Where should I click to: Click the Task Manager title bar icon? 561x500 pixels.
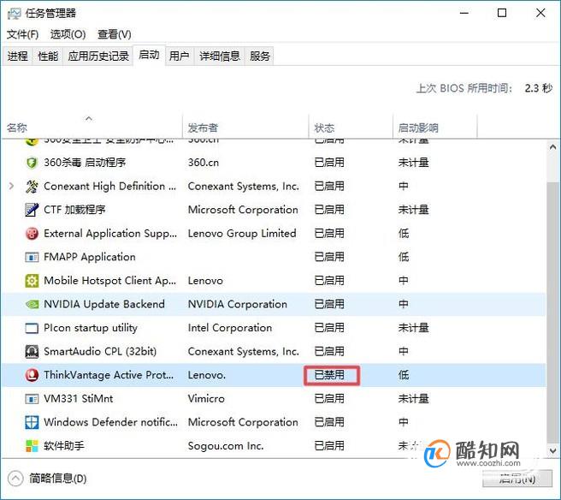tap(14, 14)
